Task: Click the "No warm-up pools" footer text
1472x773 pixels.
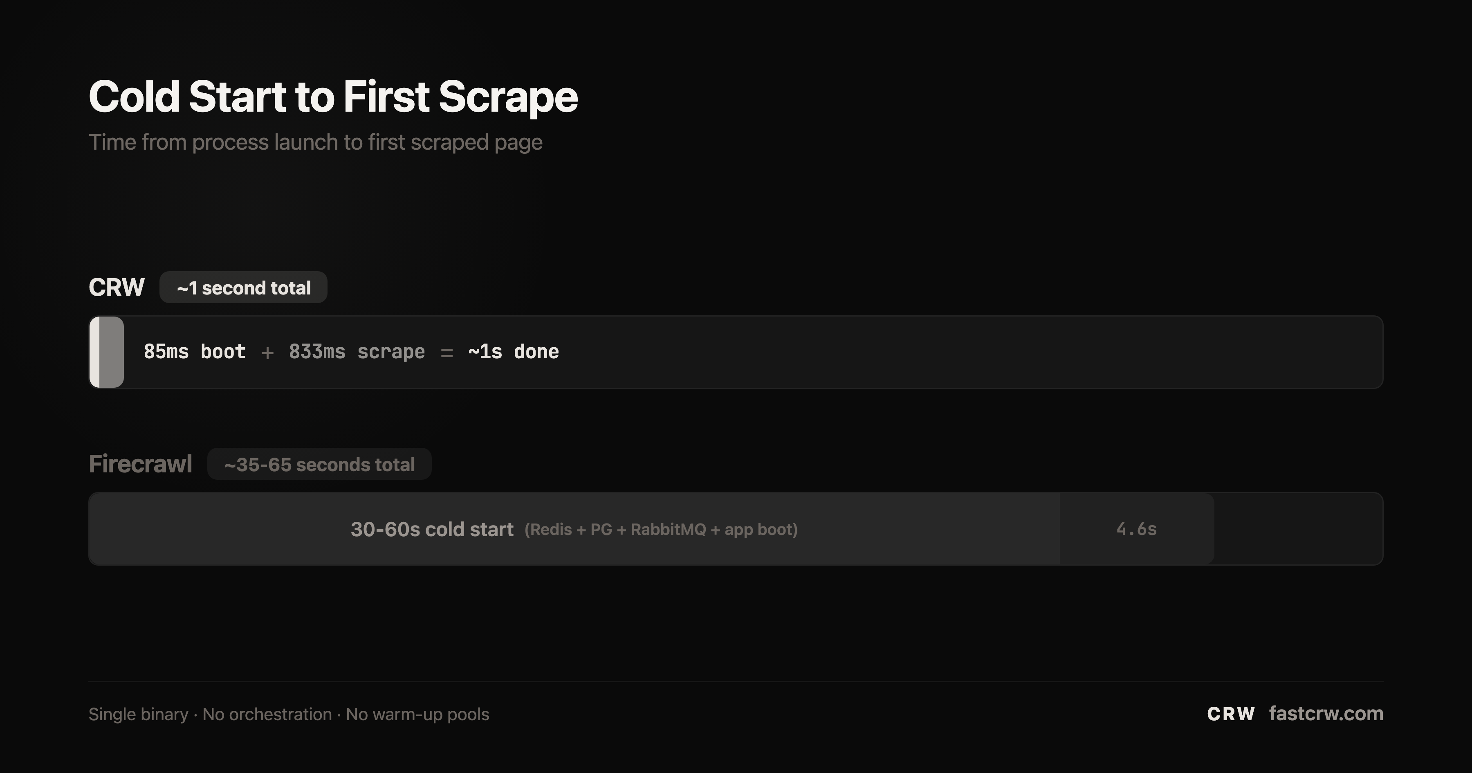Action: click(x=418, y=714)
